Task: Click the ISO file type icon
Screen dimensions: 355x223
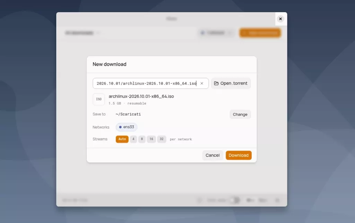Action: [x=99, y=99]
